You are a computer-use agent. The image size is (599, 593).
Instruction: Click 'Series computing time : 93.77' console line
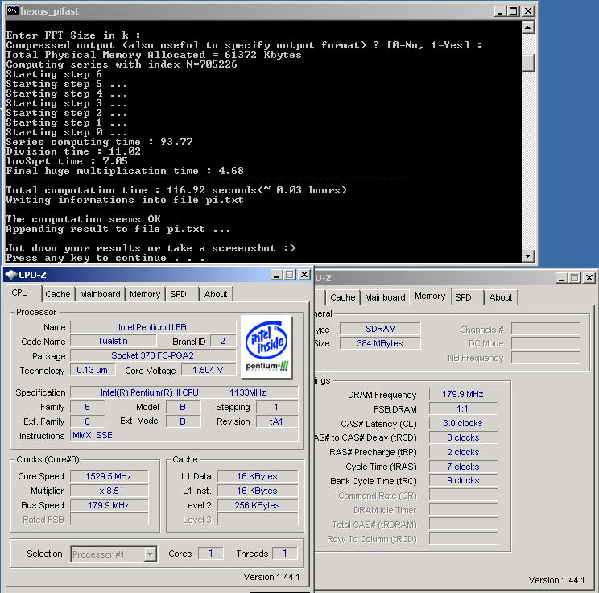[99, 142]
